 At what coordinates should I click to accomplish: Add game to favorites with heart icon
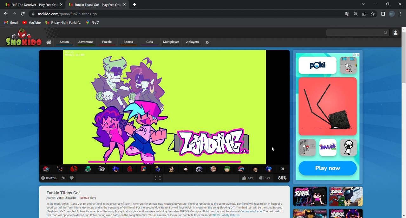click(72, 178)
